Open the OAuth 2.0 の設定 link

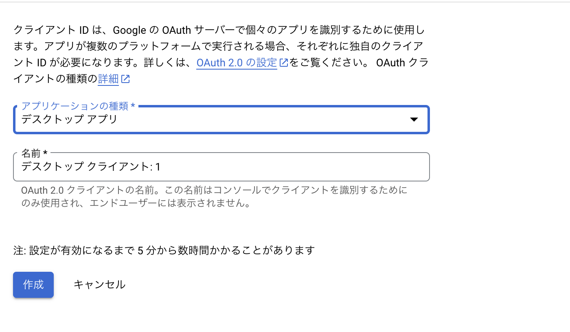click(237, 63)
